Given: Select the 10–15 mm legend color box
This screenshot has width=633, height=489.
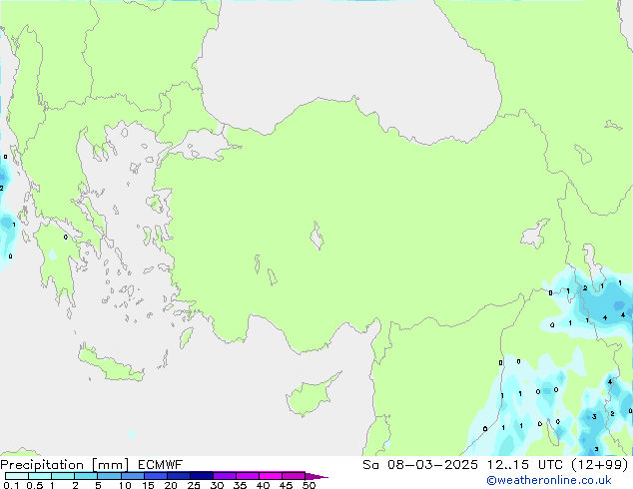Looking at the screenshot, I should coord(133,476).
